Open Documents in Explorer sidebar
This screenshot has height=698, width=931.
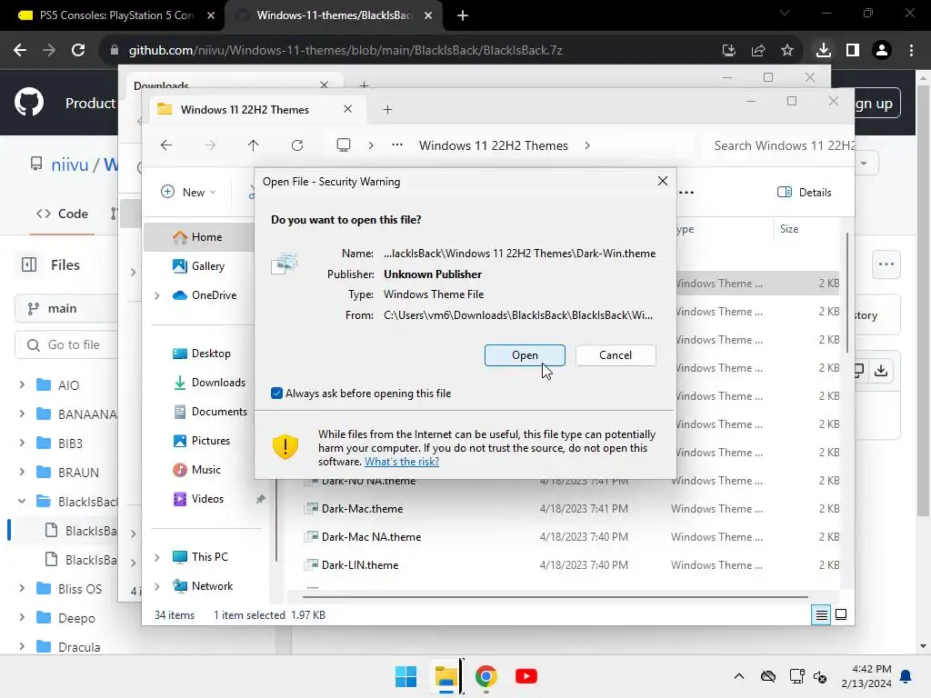pos(210,412)
